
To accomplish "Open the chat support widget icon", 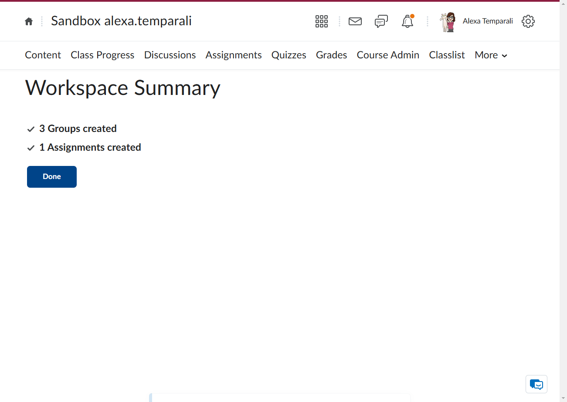I will [x=536, y=384].
